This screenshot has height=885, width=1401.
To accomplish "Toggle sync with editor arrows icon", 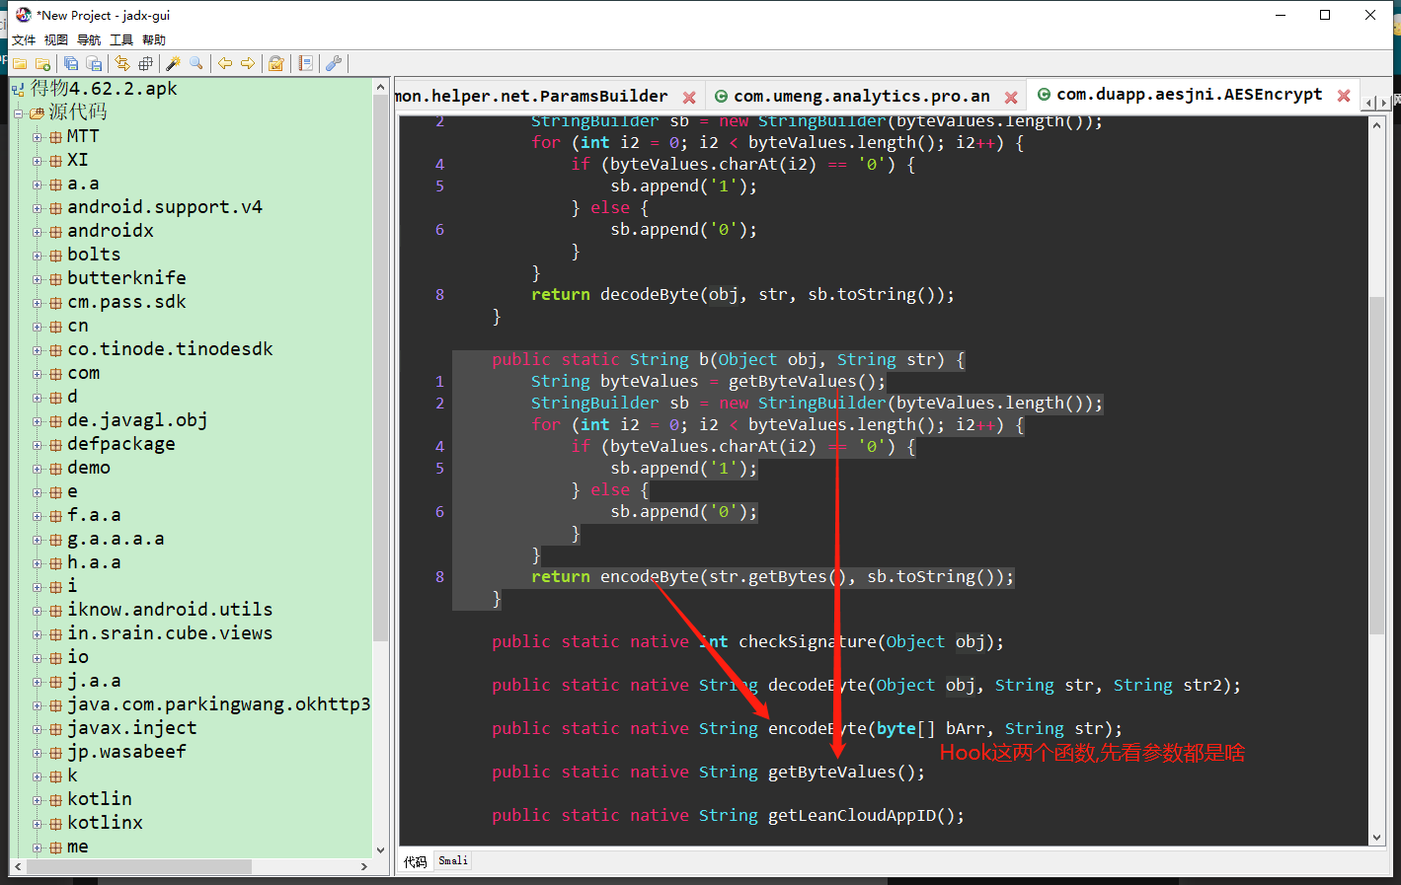I will pos(122,63).
